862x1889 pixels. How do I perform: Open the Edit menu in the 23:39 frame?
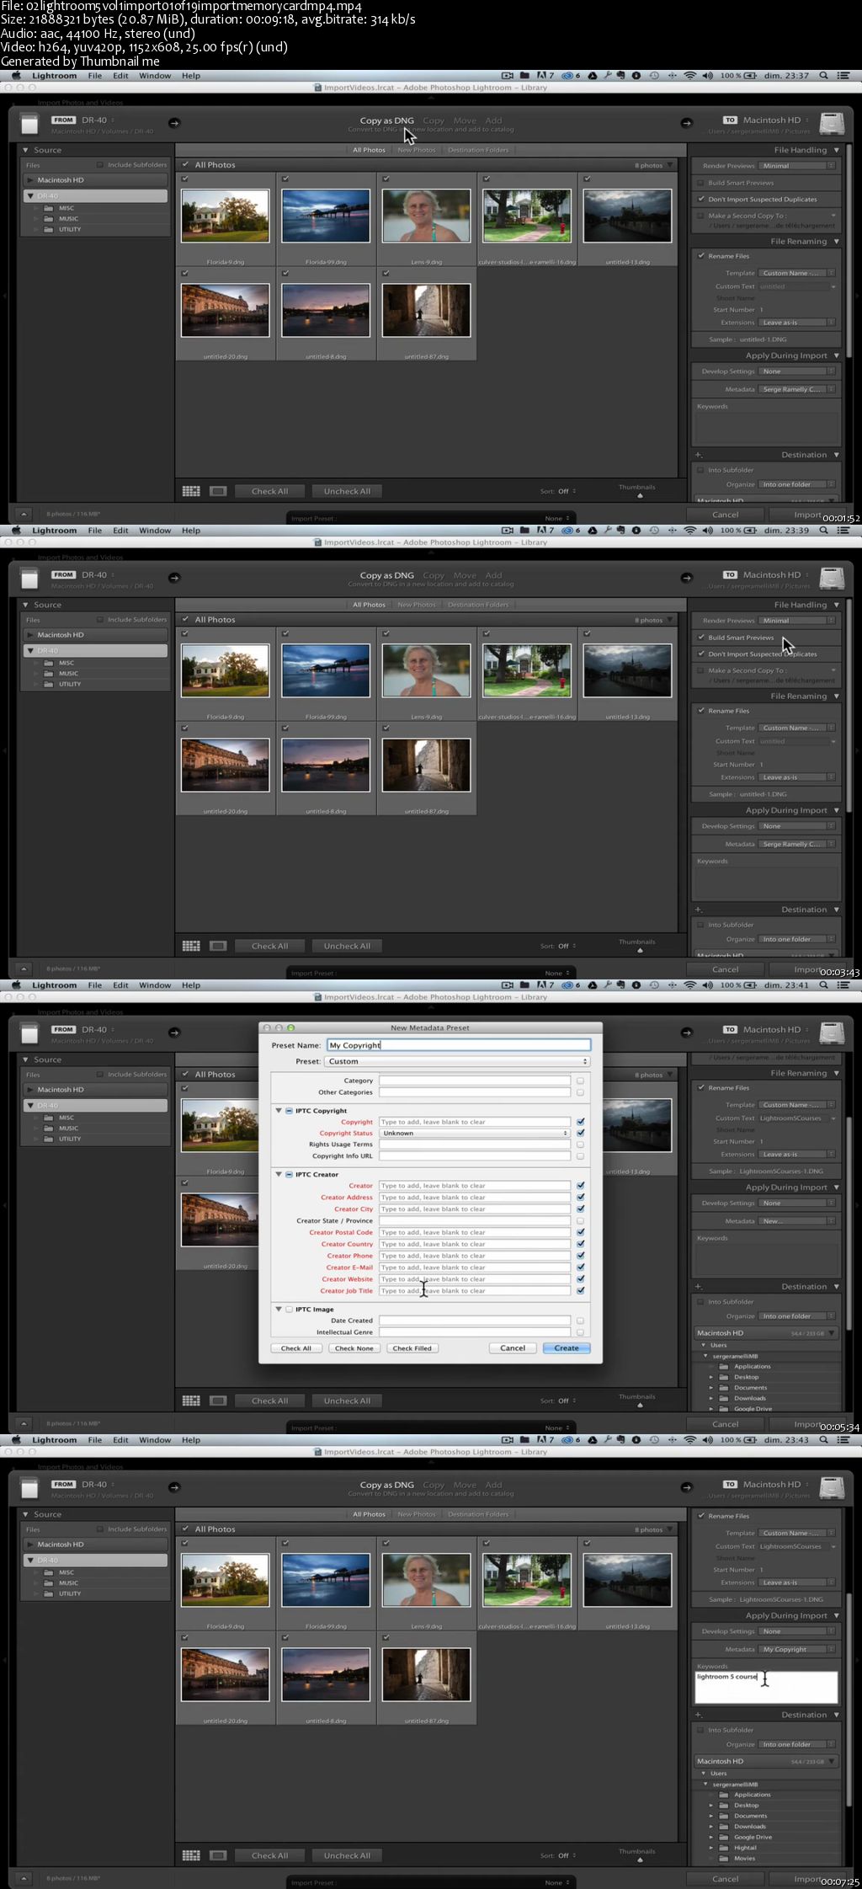tap(121, 531)
